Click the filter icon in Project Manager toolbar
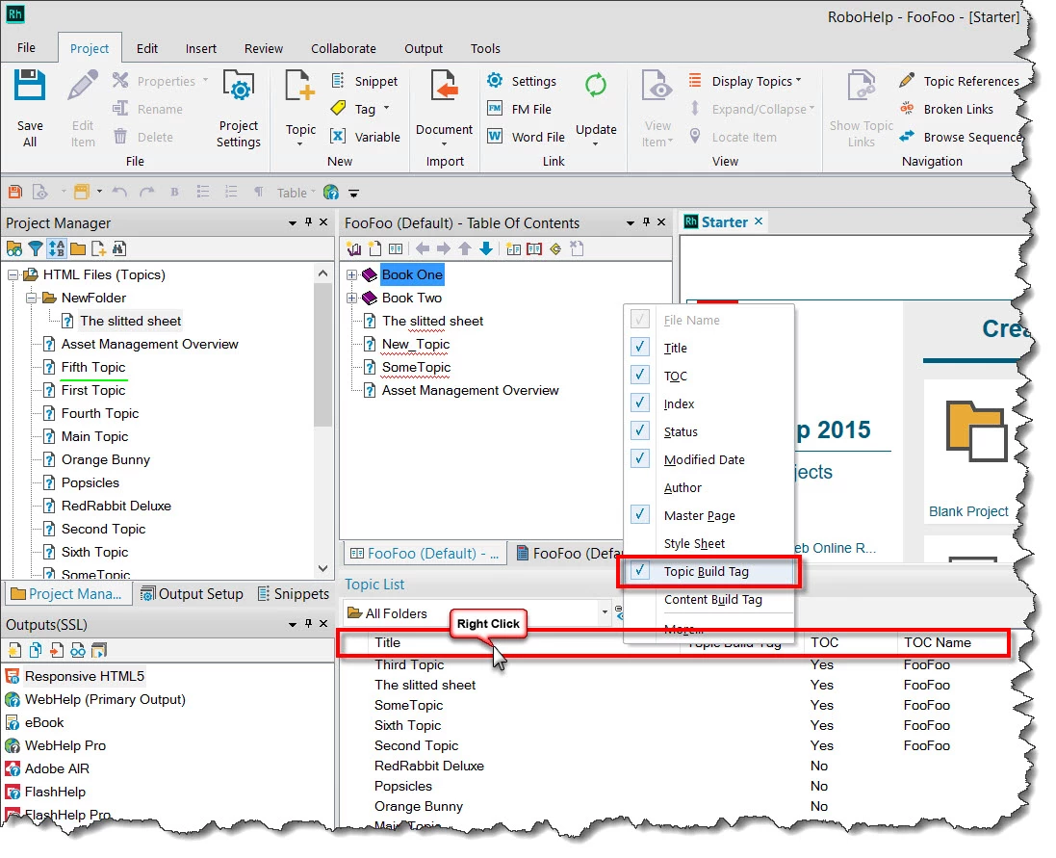Screen dimensions: 1056x858 click(36, 249)
